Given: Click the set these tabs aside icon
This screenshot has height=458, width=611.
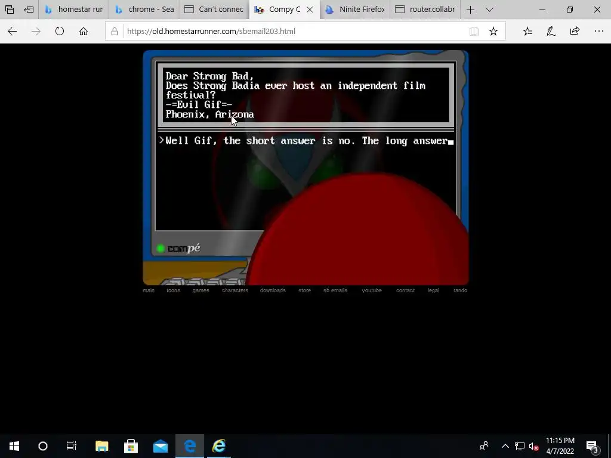Looking at the screenshot, I should pyautogui.click(x=29, y=10).
